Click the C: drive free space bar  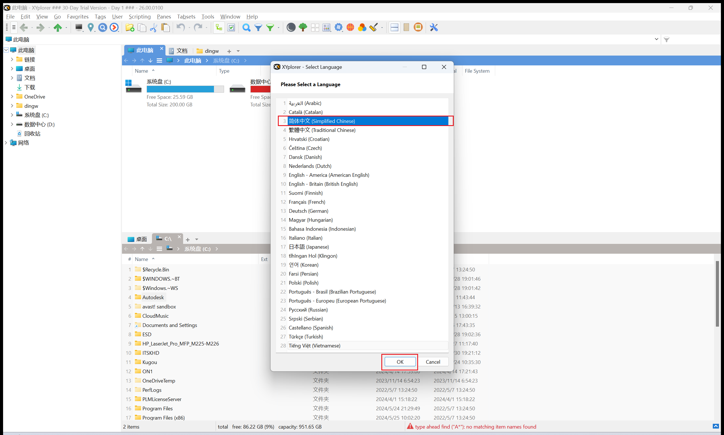click(185, 89)
